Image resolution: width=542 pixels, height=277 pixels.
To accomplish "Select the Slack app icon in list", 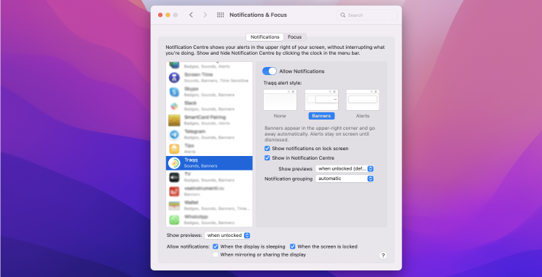I will tap(174, 106).
